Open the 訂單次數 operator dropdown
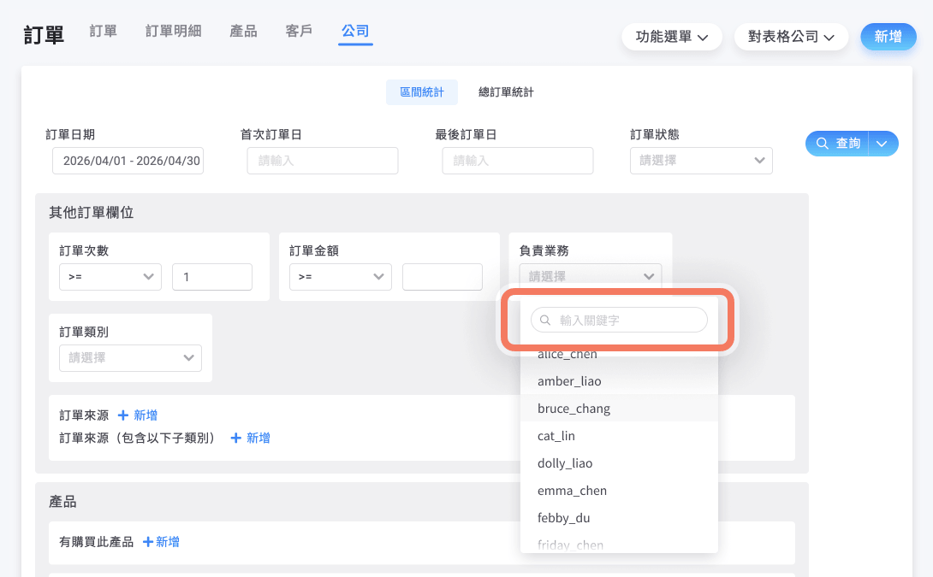 point(110,277)
